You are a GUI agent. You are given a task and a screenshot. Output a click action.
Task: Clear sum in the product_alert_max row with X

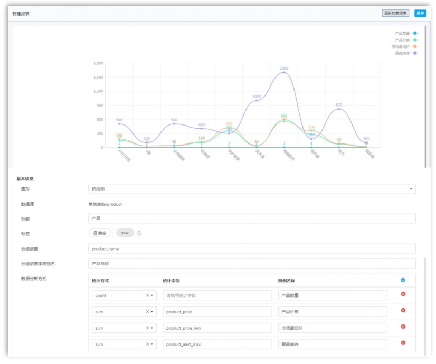(x=147, y=344)
